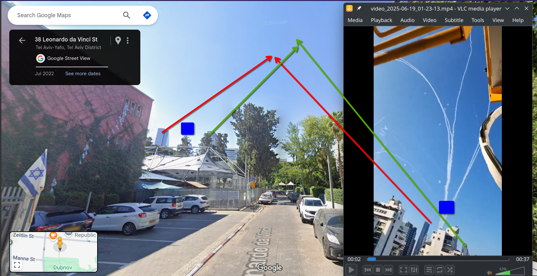The height and width of the screenshot is (276, 537).
Task: Toggle VLC fullscreen mode
Action: point(404,270)
